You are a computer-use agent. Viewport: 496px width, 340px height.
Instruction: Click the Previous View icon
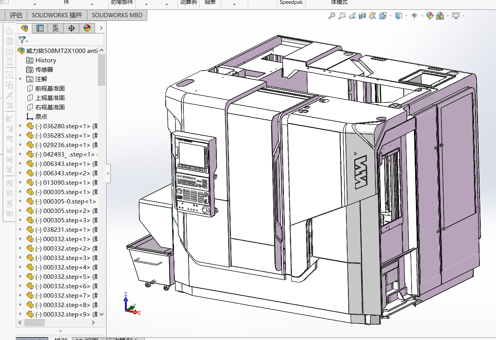pos(352,16)
